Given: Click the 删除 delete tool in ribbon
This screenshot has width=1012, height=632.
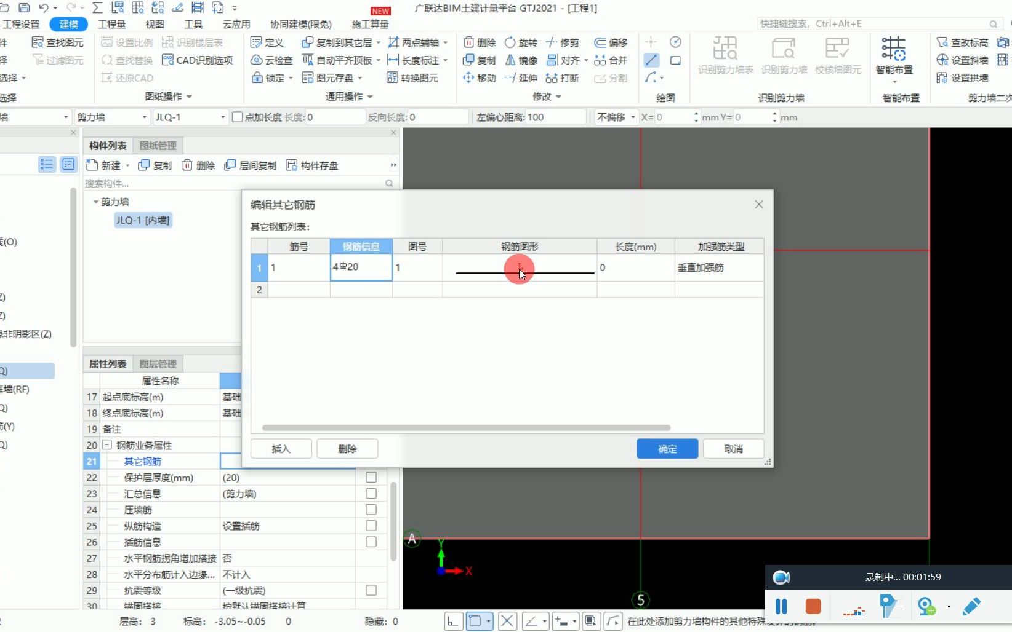Looking at the screenshot, I should [480, 42].
